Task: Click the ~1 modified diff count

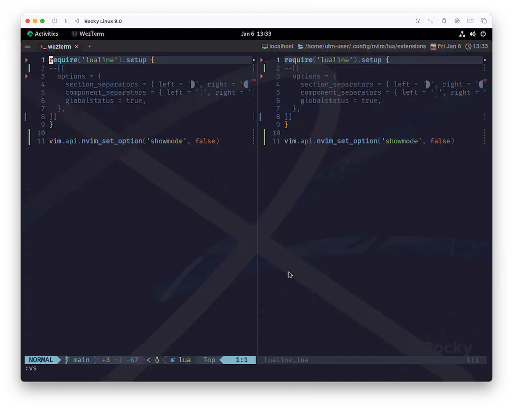Action: (x=118, y=359)
